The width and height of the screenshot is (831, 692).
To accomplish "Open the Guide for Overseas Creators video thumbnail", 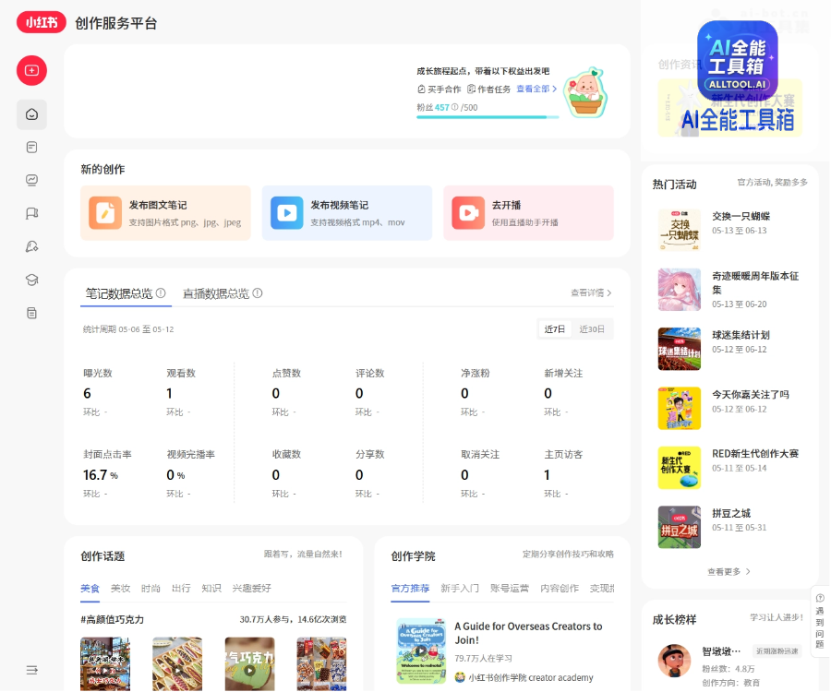I will tap(421, 651).
